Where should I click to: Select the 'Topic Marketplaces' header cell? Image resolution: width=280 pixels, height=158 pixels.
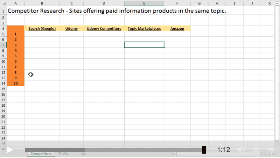pyautogui.click(x=144, y=29)
